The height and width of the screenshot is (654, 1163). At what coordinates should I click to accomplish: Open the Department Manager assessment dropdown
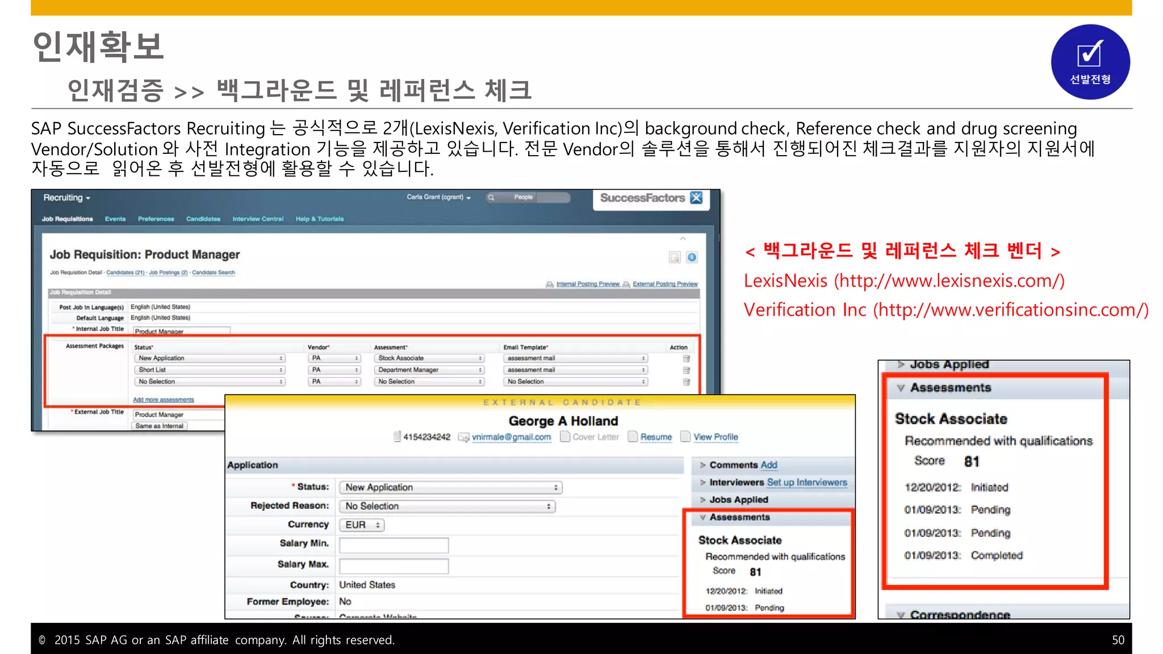click(429, 370)
